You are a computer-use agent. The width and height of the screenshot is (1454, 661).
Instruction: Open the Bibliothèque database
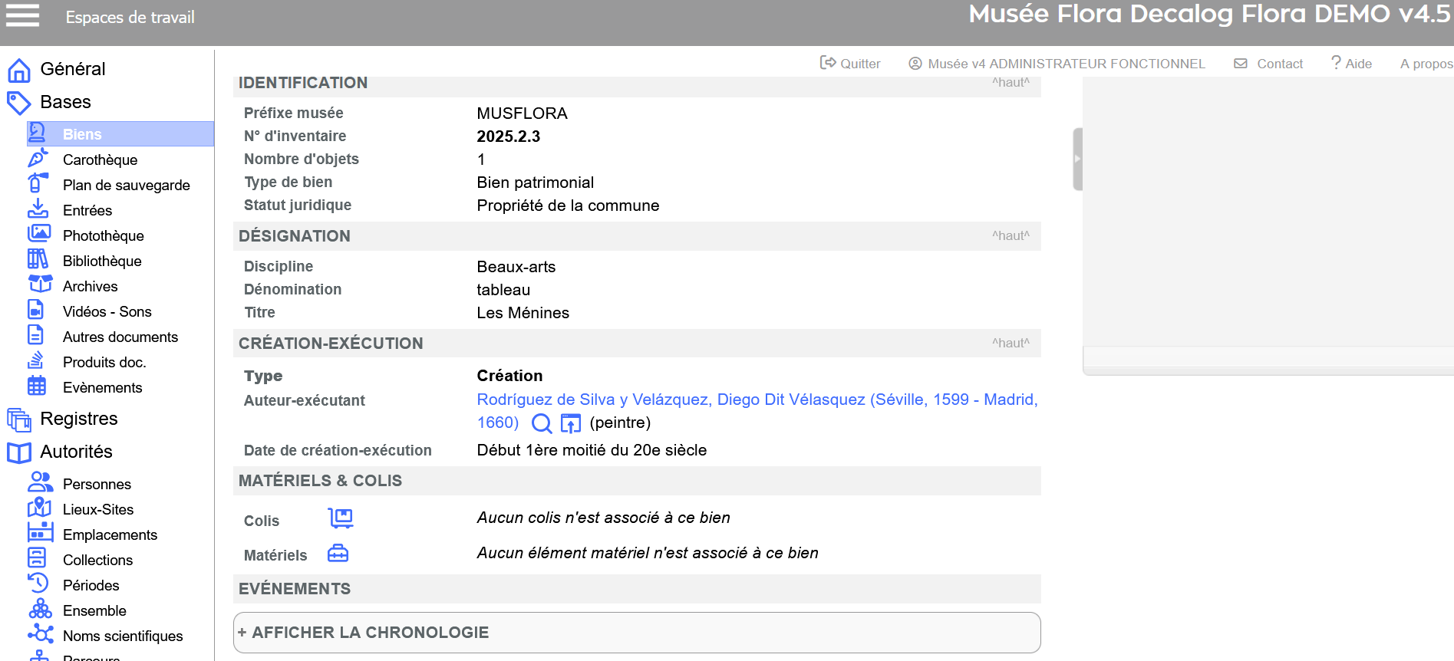tap(102, 261)
